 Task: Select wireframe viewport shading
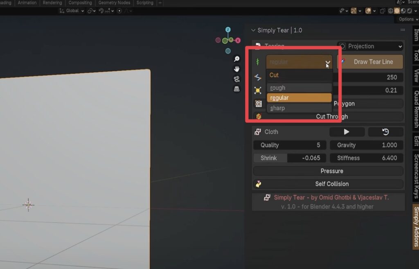390,11
